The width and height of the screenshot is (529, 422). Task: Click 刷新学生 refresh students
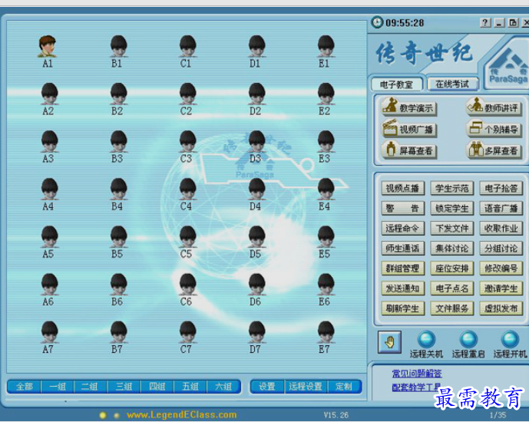pyautogui.click(x=403, y=308)
